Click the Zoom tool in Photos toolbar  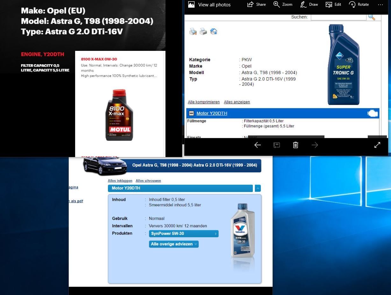tap(283, 4)
